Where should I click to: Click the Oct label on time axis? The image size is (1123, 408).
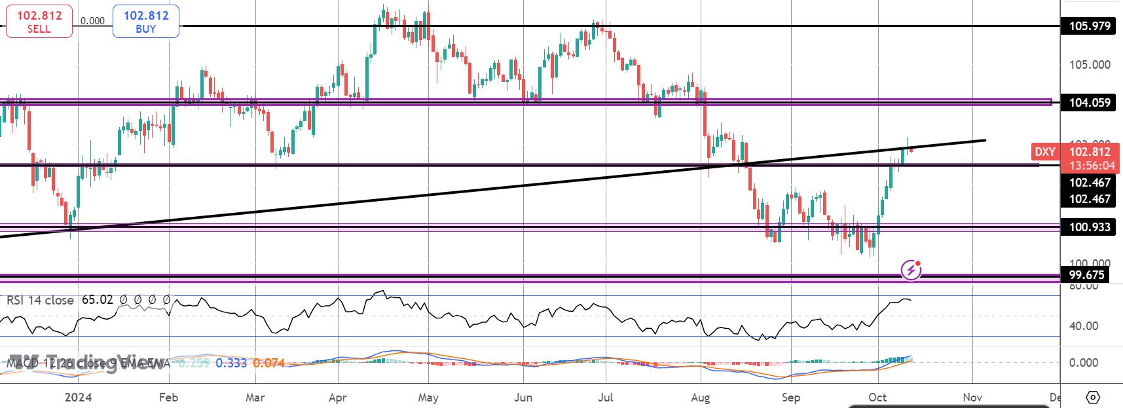[x=877, y=398]
